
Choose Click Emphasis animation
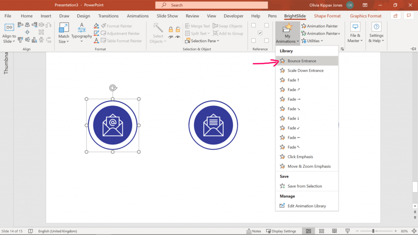pos(307,156)
